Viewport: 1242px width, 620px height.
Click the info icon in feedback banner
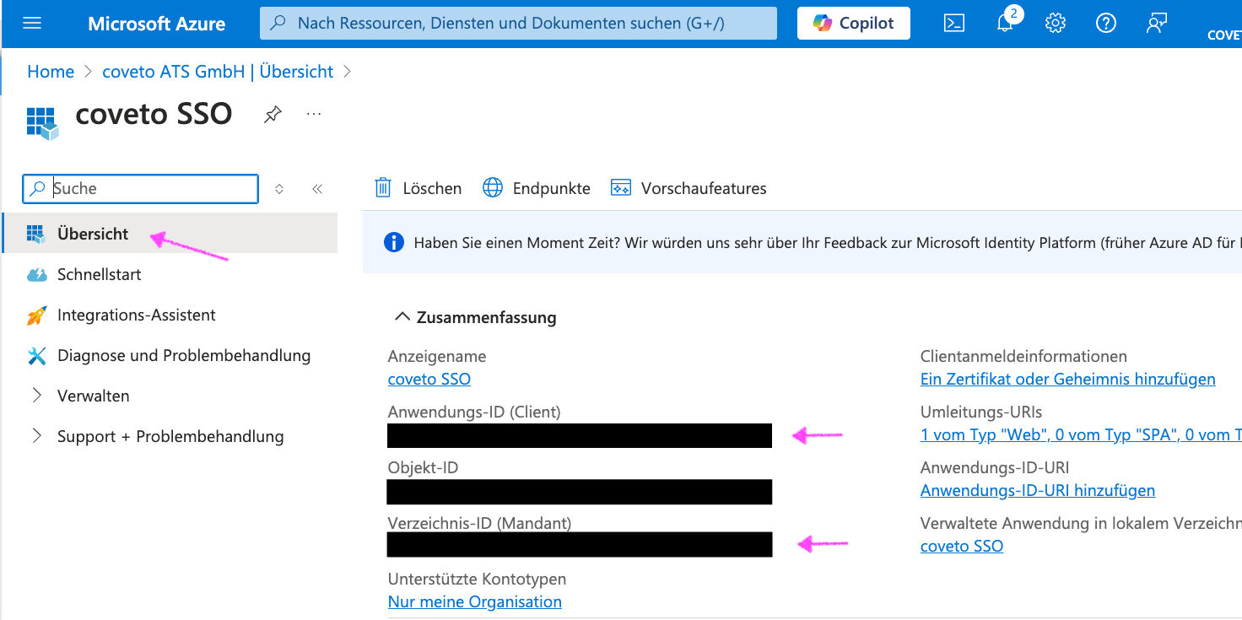pyautogui.click(x=393, y=243)
